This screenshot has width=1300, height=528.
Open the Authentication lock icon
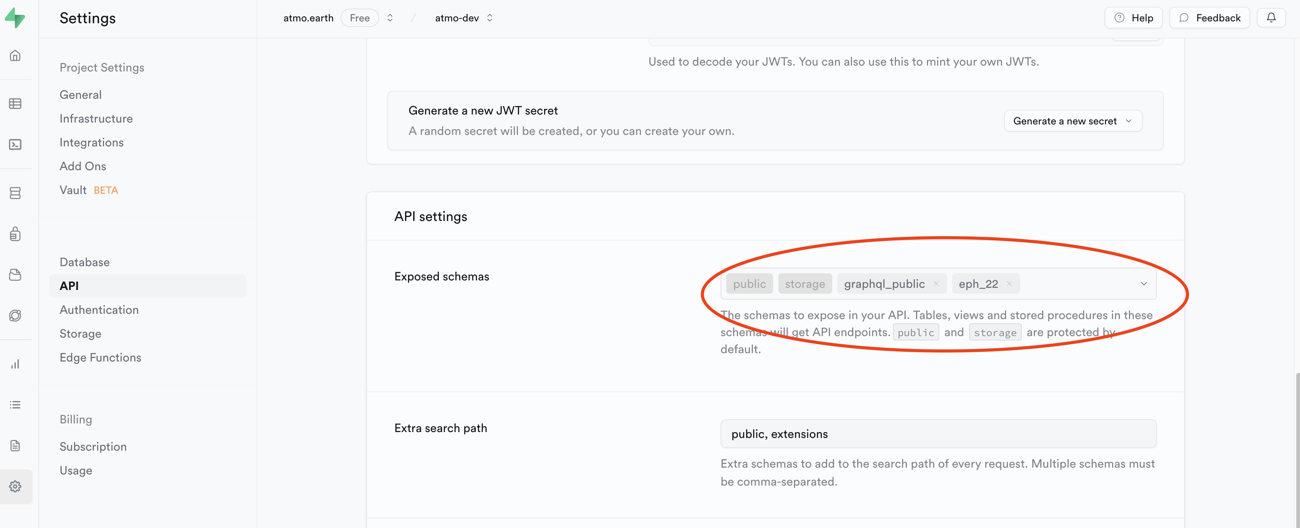coord(15,234)
